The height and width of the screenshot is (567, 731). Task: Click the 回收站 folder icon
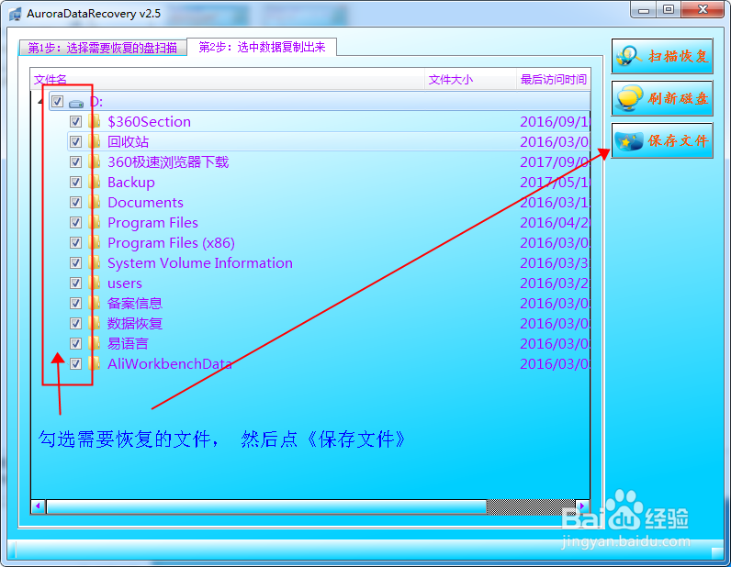95,141
